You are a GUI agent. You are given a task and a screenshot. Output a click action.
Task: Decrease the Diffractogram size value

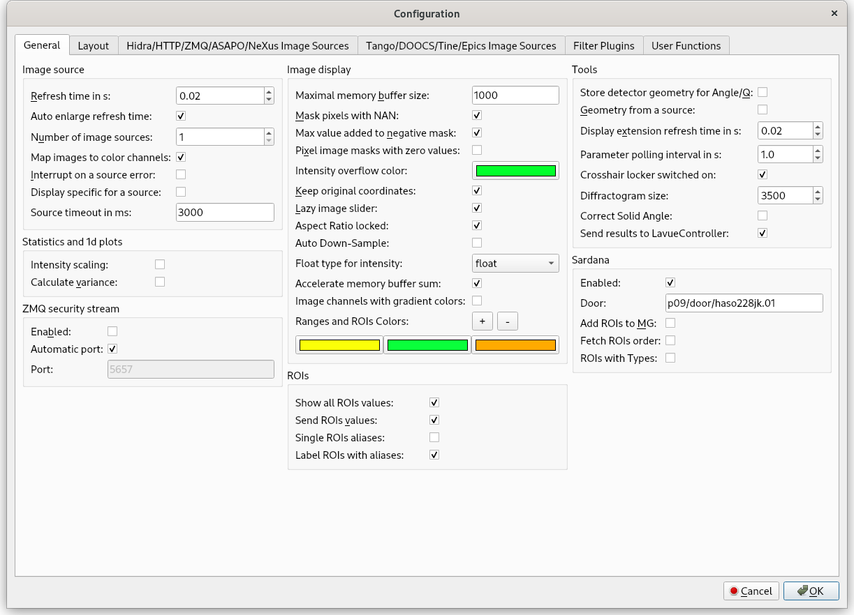click(x=818, y=199)
